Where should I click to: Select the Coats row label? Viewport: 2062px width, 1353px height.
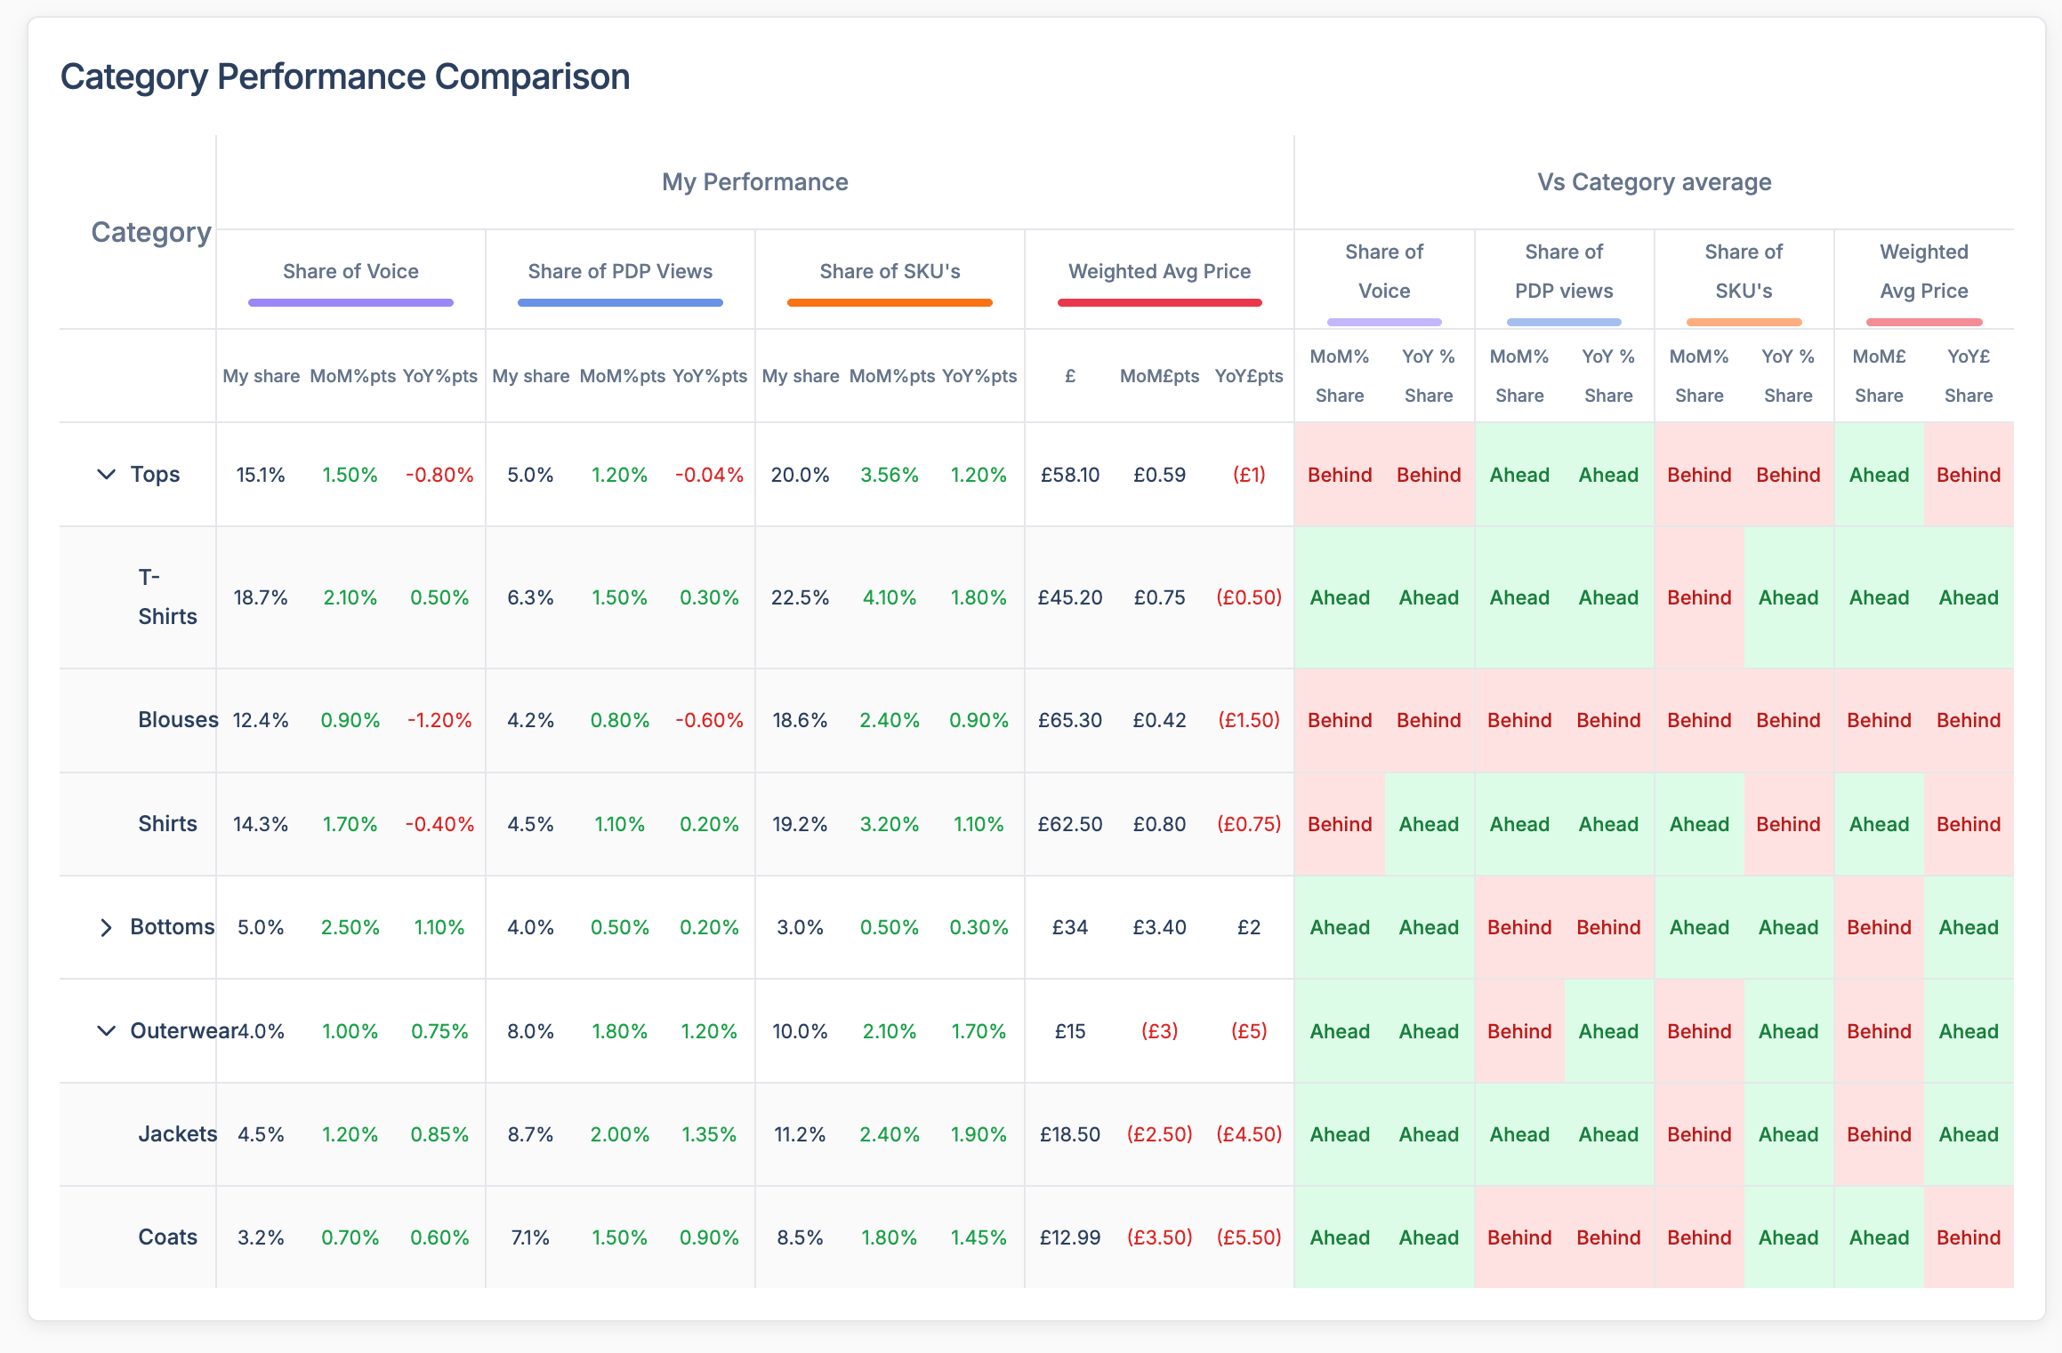tap(167, 1237)
